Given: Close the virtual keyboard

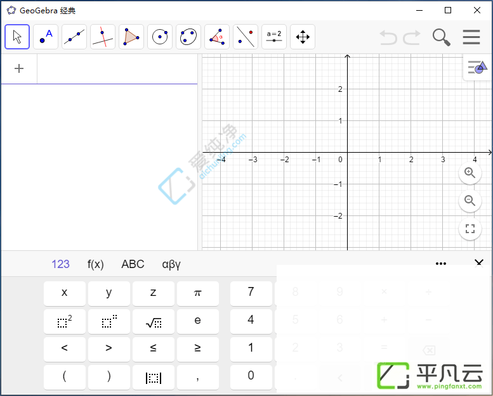Looking at the screenshot, I should (479, 262).
